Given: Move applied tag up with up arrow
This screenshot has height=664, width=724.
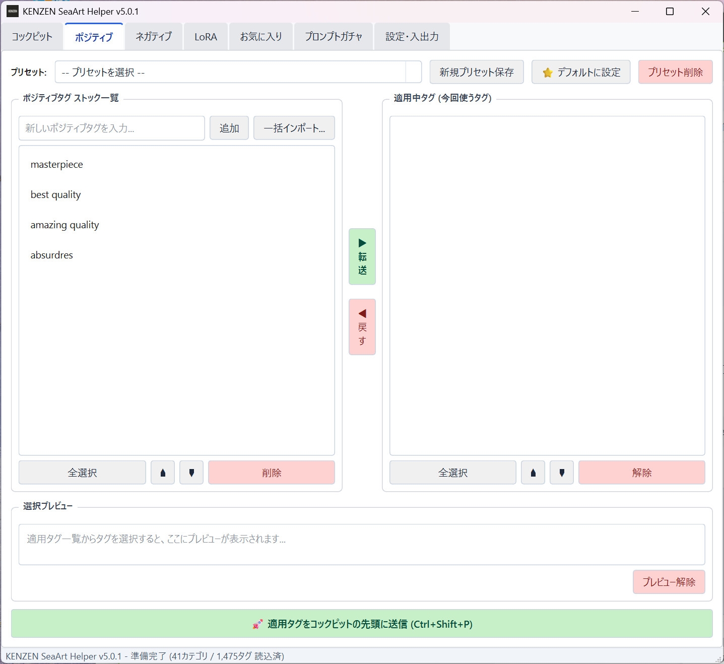Looking at the screenshot, I should point(533,473).
